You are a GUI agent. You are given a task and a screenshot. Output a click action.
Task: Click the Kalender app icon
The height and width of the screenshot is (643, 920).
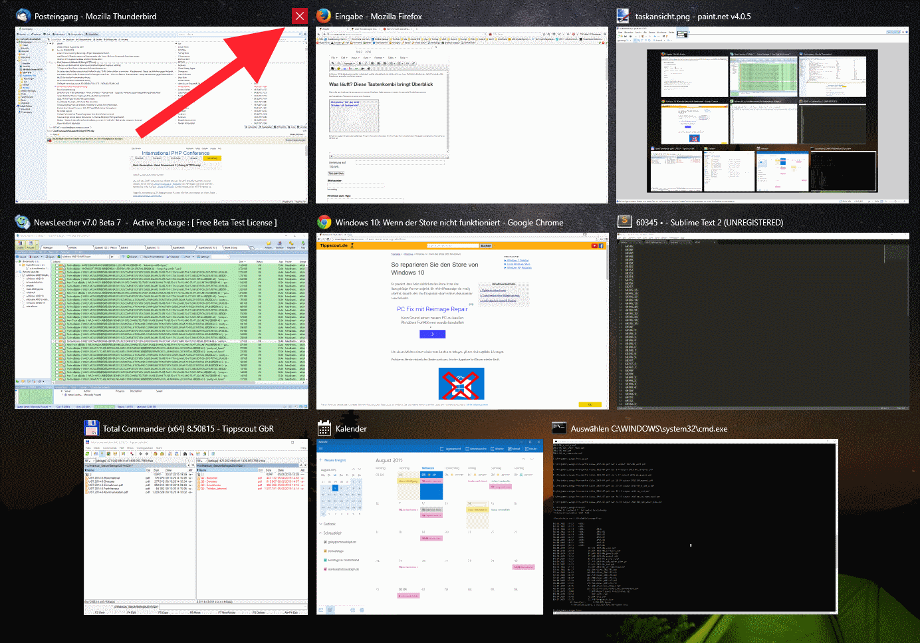[x=324, y=428]
